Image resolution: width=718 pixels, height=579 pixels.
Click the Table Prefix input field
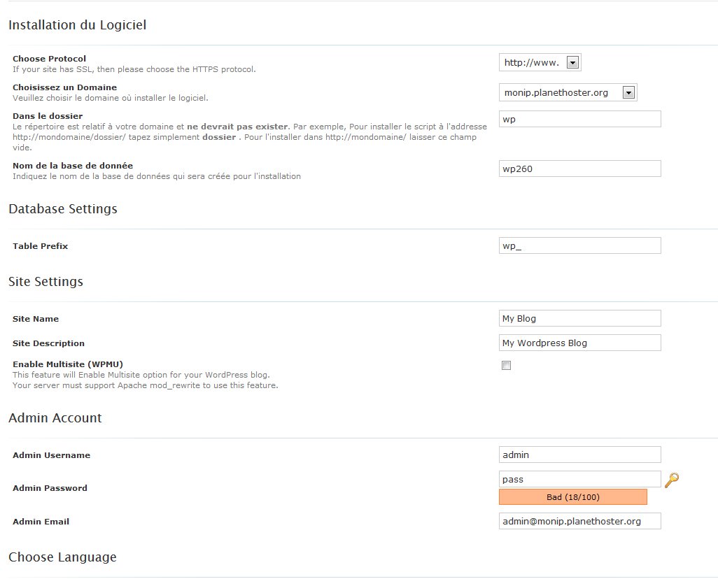click(579, 245)
